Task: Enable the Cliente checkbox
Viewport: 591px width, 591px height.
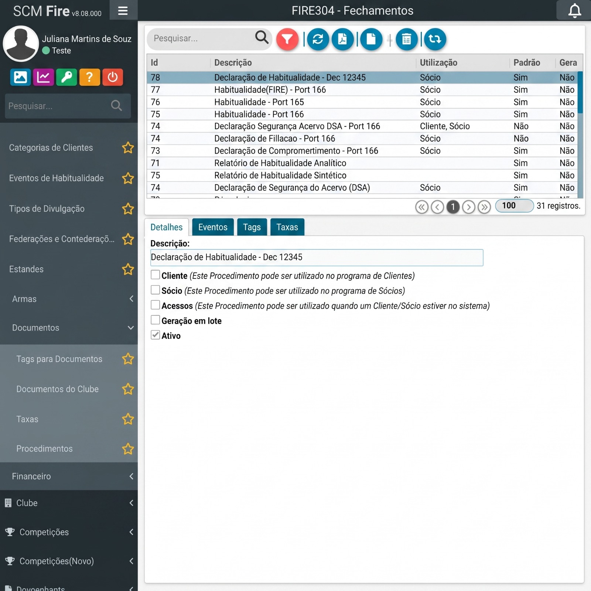Action: [156, 275]
